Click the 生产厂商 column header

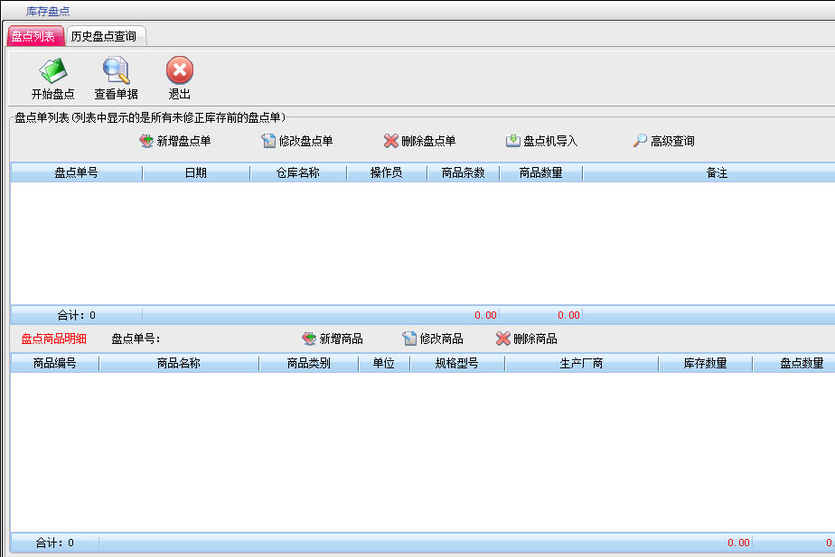[x=581, y=364]
